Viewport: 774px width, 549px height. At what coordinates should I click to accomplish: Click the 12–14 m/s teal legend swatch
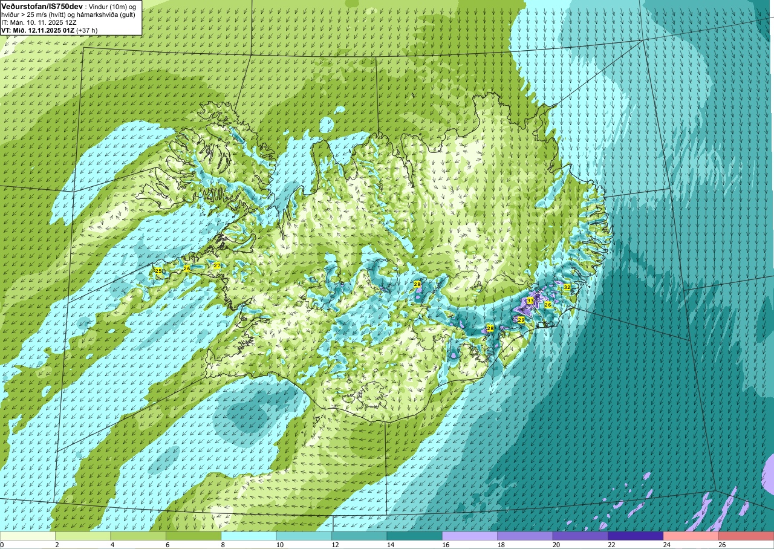[x=359, y=536]
